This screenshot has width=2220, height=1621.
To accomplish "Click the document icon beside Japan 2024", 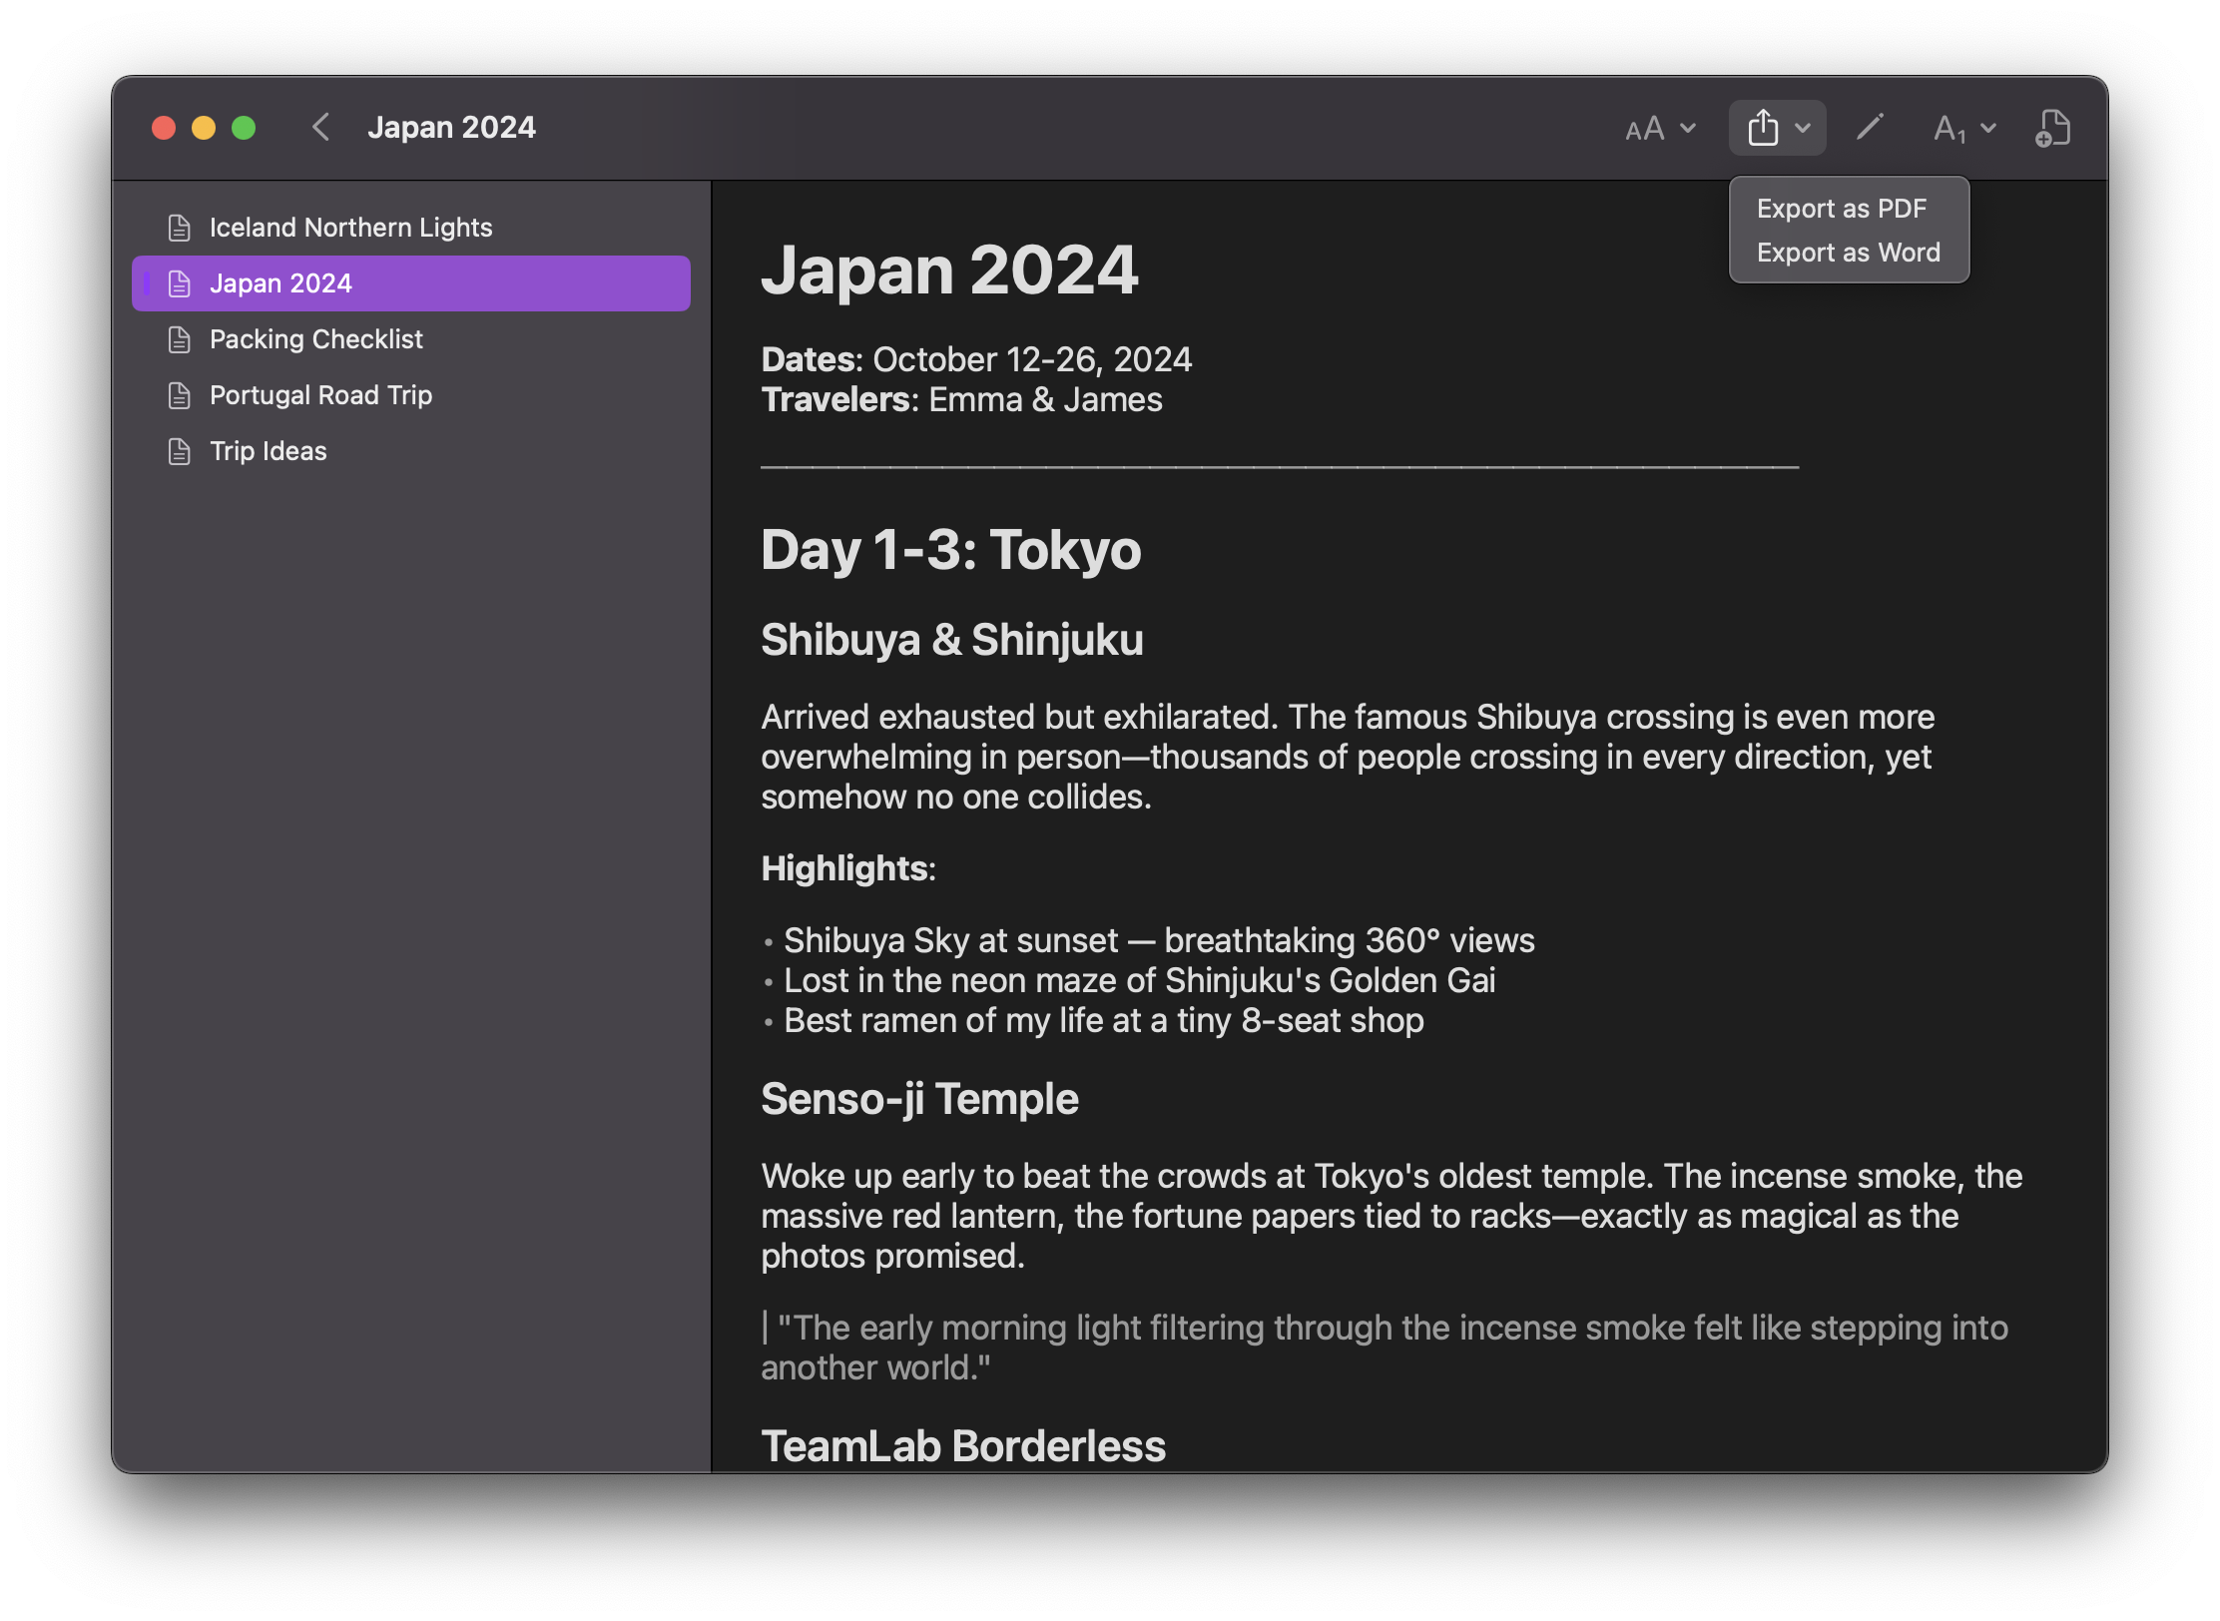I will click(x=181, y=282).
